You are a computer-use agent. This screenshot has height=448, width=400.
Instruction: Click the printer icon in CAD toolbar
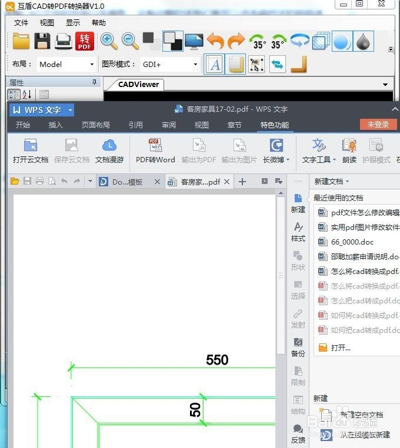click(x=63, y=41)
